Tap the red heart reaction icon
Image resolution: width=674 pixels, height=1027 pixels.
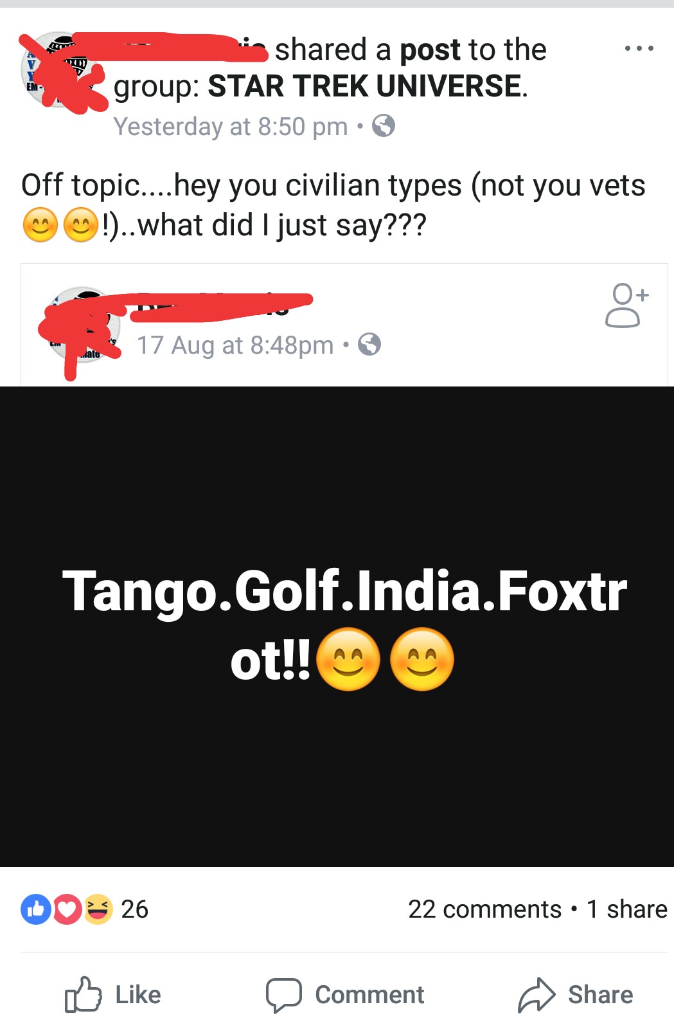pos(67,909)
